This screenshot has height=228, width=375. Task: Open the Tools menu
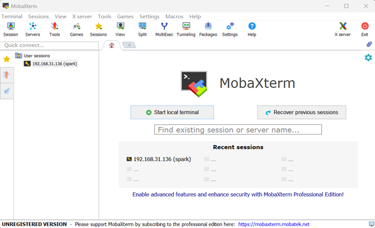(105, 16)
